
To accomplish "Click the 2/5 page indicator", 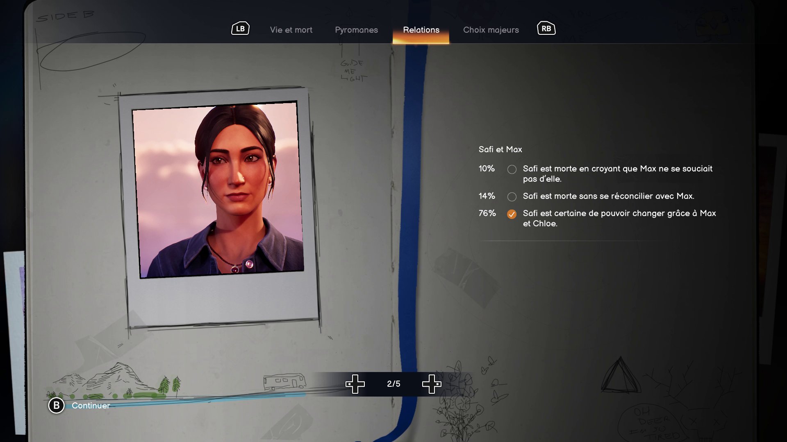I will [393, 384].
